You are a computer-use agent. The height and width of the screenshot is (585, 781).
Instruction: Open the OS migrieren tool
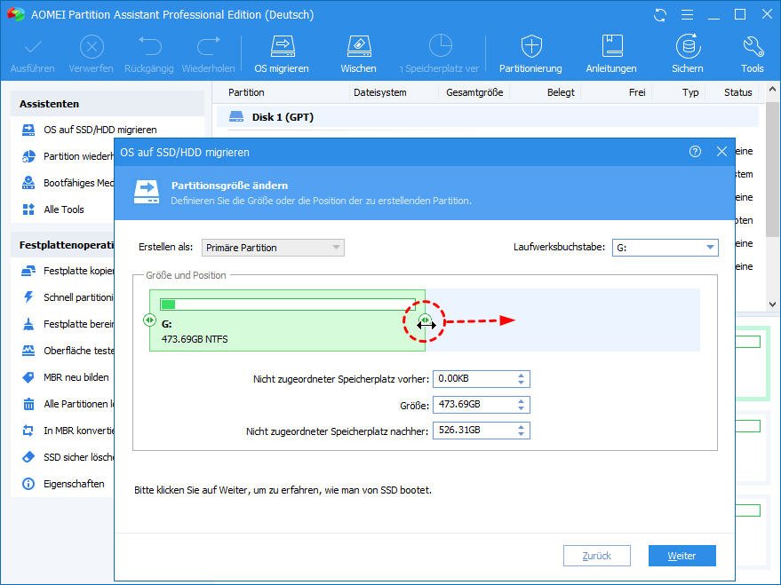coord(282,54)
